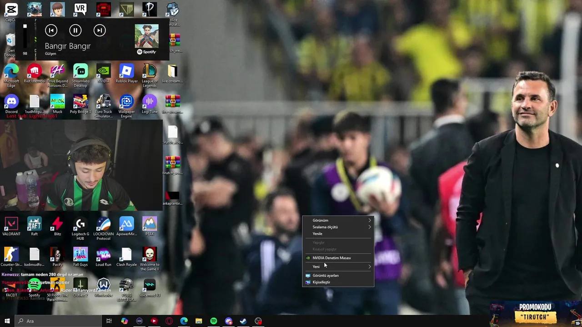
Task: Select Pacify desktop icon
Action: 57,257
